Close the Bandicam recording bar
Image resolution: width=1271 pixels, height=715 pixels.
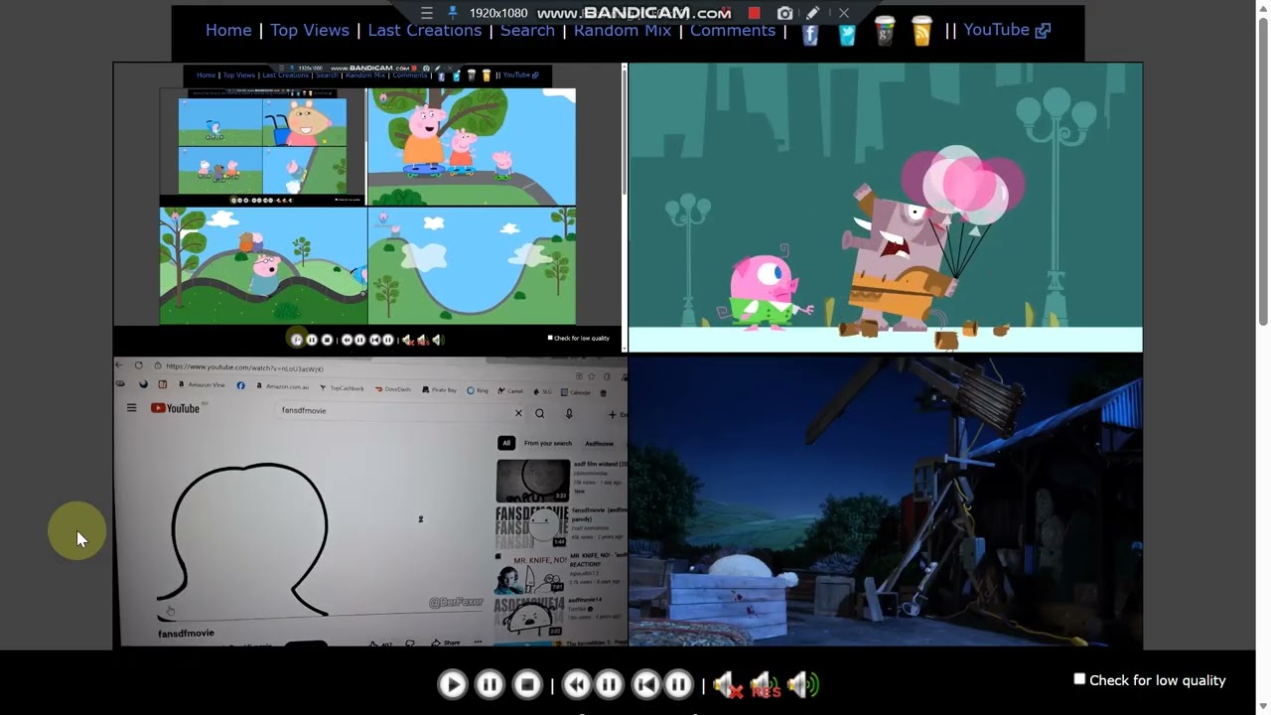pos(843,13)
